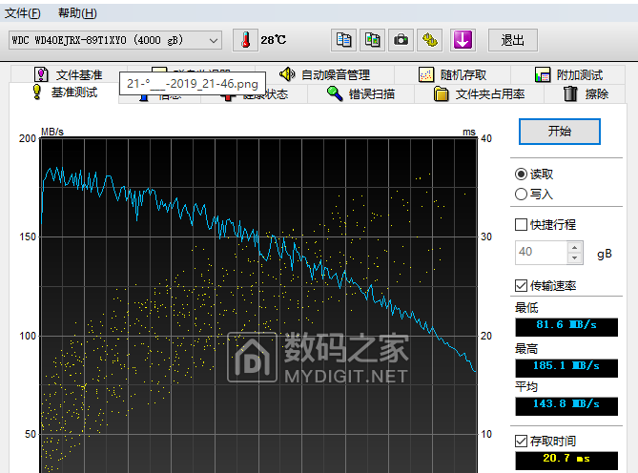The width and height of the screenshot is (638, 473).
Task: Select the 读取 read radio button
Action: 521,175
